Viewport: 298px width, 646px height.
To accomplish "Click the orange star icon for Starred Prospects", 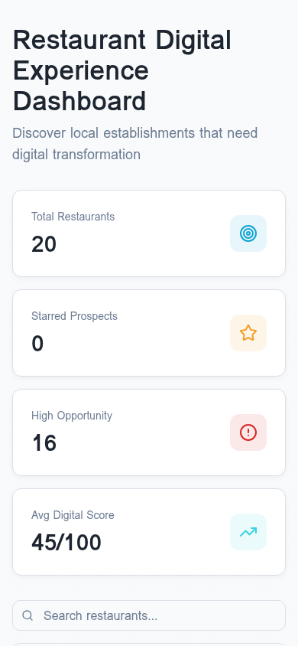I will (248, 333).
